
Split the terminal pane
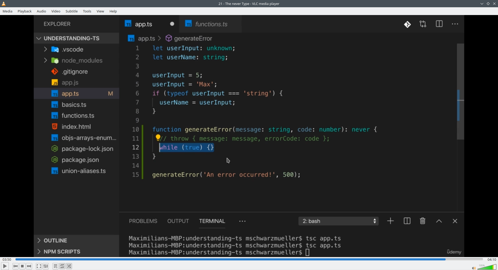tap(407, 221)
